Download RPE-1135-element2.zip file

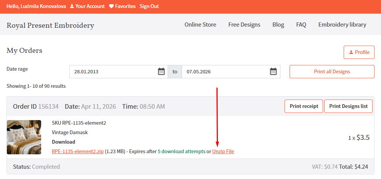point(78,152)
